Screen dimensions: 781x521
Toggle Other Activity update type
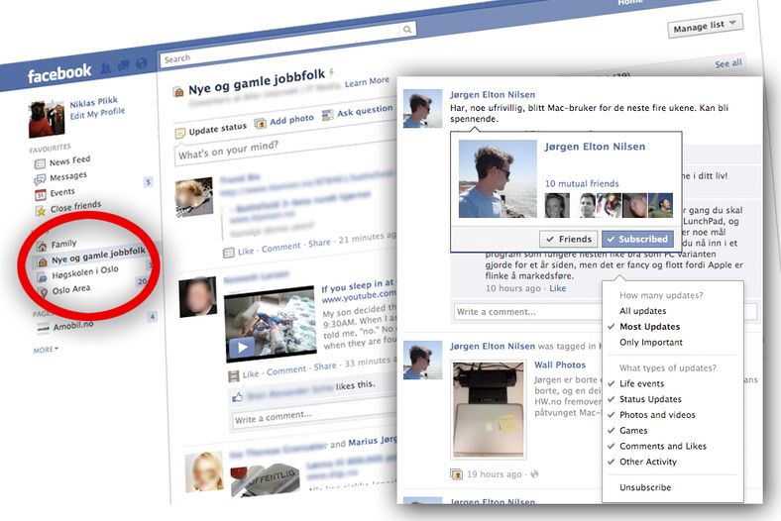[x=647, y=462]
